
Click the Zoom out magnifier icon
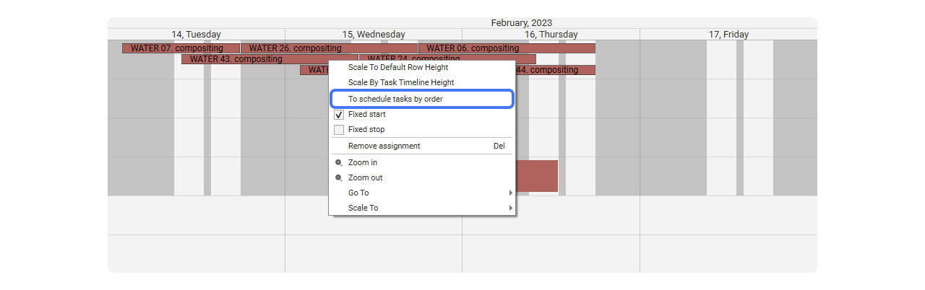tap(338, 178)
